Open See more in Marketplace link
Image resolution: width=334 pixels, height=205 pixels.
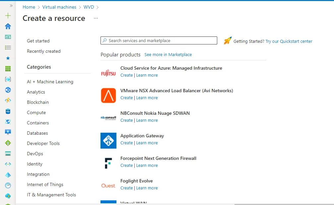pos(168,55)
